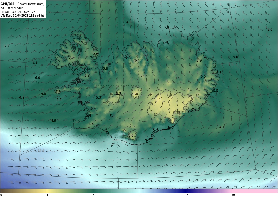Viewport: 278px width, 197px height.
Task: Click the 6.1 value on the northeast coast
Action: (x=200, y=50)
